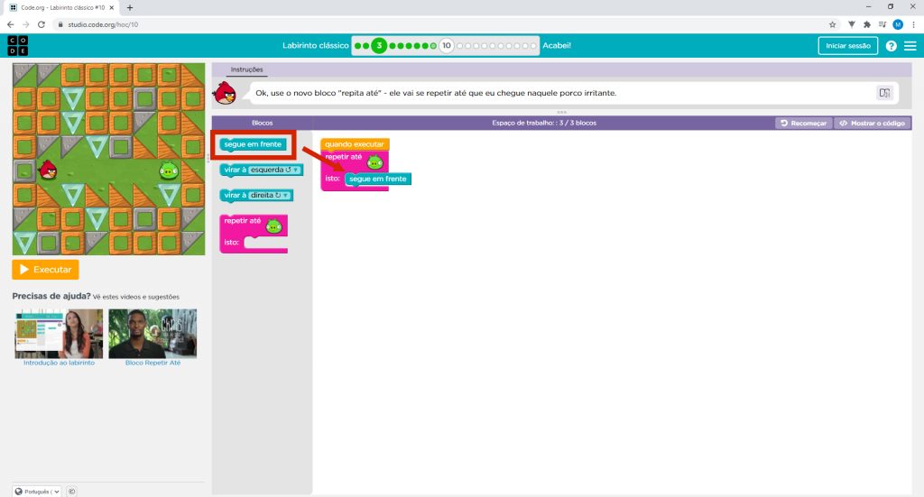Open the esquerda direction dropdown on turn block
This screenshot has height=497, width=924.
(274, 170)
